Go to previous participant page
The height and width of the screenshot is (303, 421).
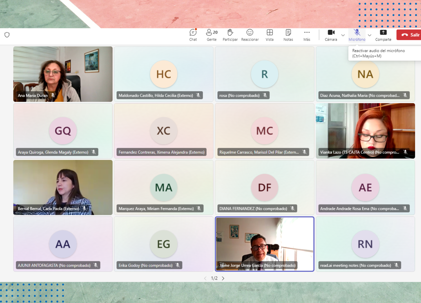coord(205,278)
